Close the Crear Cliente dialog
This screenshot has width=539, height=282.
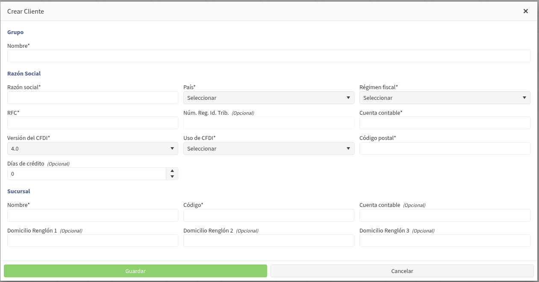tap(526, 11)
